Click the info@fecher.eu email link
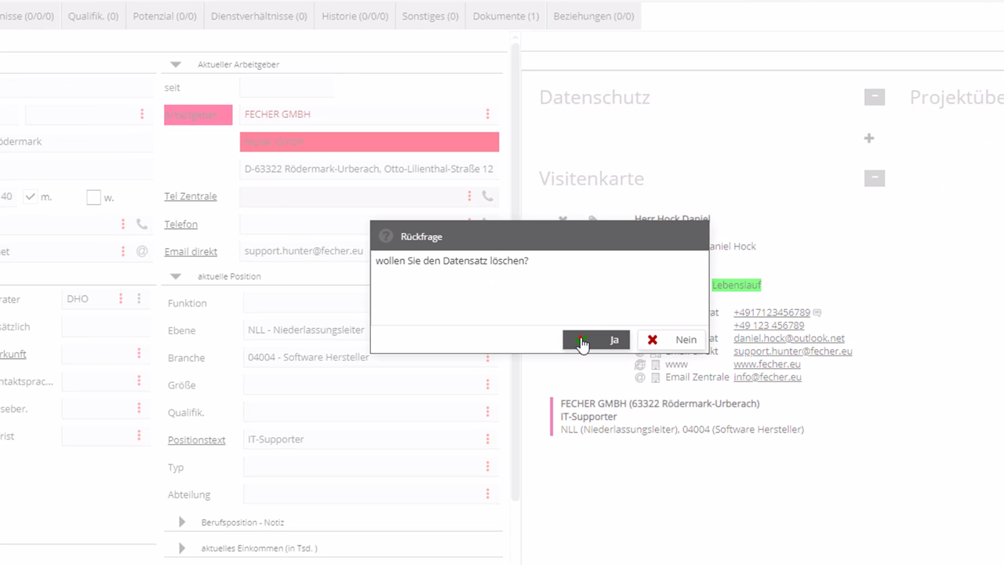This screenshot has width=1004, height=565. (767, 377)
